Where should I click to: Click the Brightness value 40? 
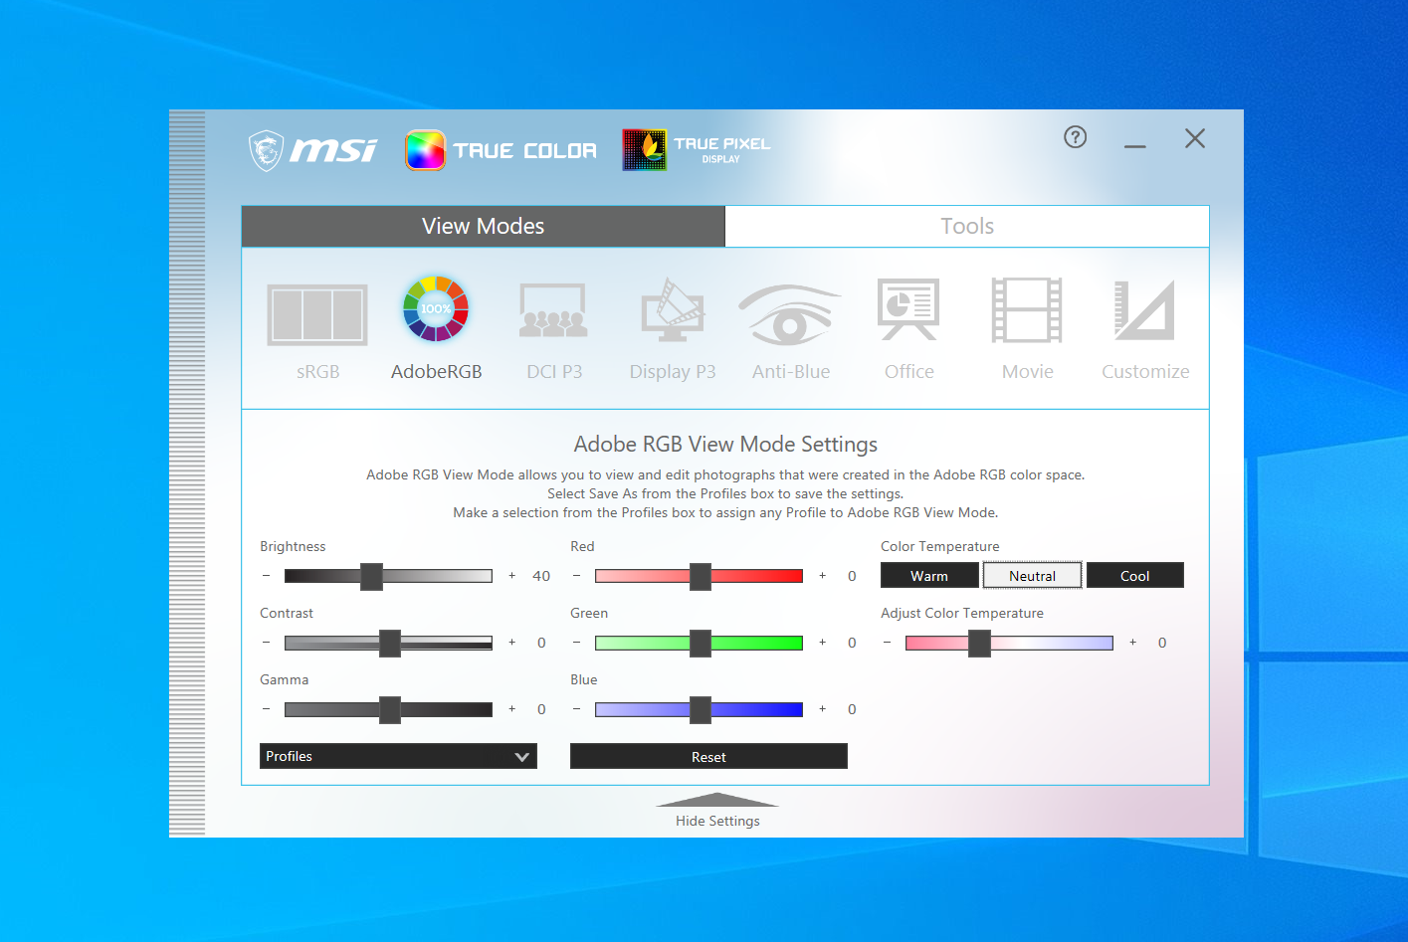coord(541,576)
